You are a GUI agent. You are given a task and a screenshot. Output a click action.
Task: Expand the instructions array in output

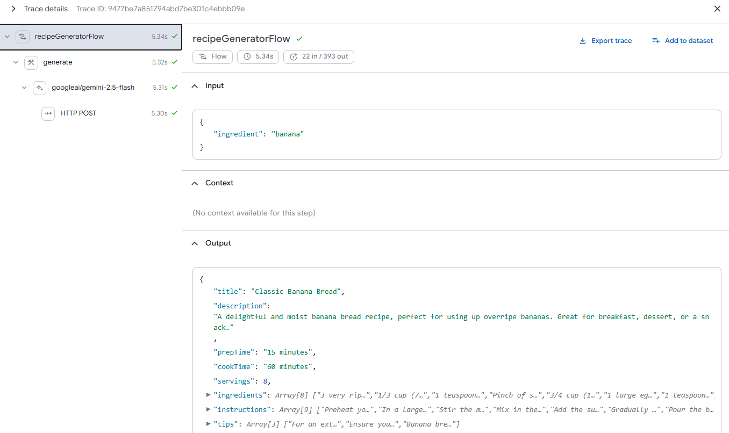[x=208, y=410]
